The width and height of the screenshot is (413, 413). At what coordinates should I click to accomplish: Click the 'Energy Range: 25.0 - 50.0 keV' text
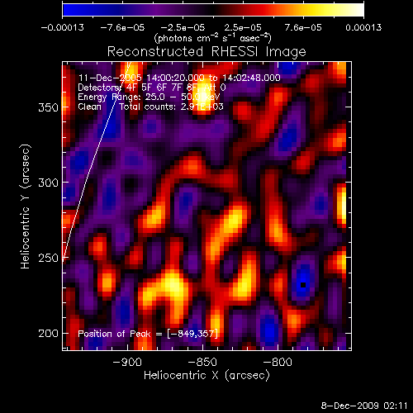coord(149,97)
